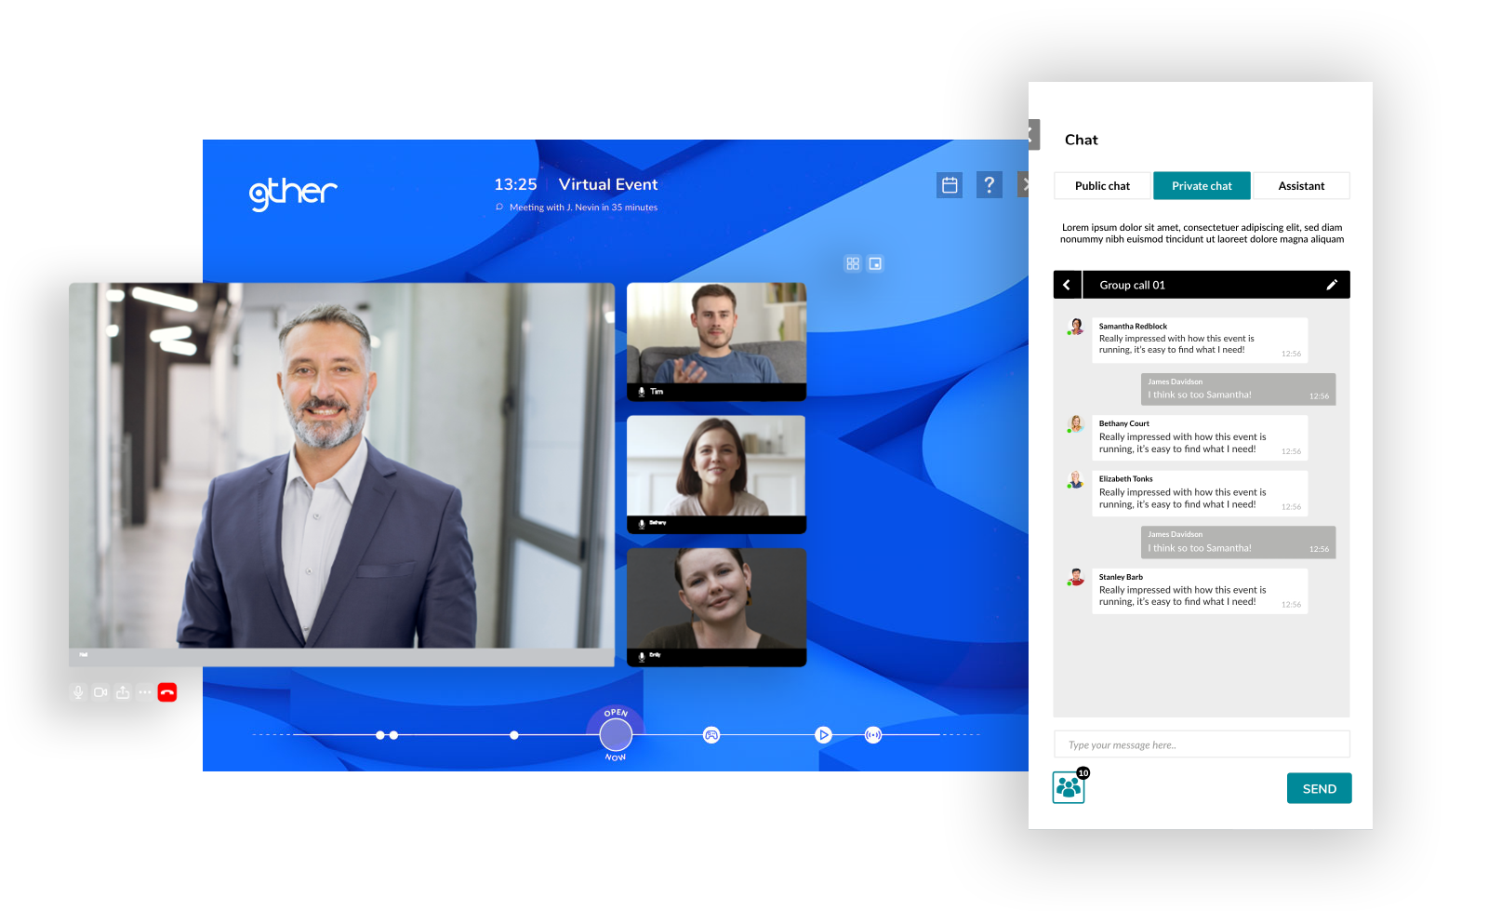
Task: Click Emily's microphone icon on thumbnail
Action: click(642, 657)
